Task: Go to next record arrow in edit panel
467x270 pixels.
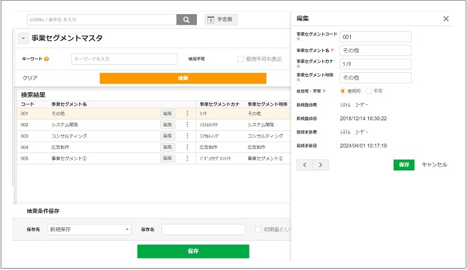Action: pos(321,164)
